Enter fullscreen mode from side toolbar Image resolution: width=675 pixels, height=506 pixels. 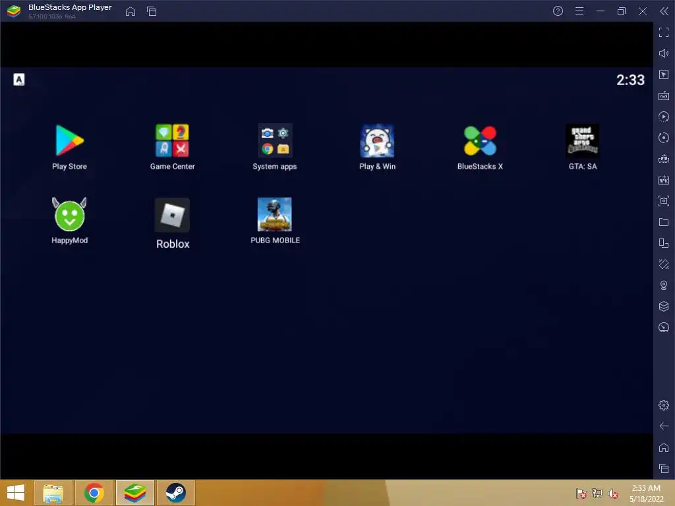664,32
